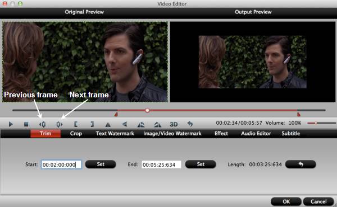The image size is (337, 207).
Task: Click the Video Editor window title
Action: (x=172, y=4)
